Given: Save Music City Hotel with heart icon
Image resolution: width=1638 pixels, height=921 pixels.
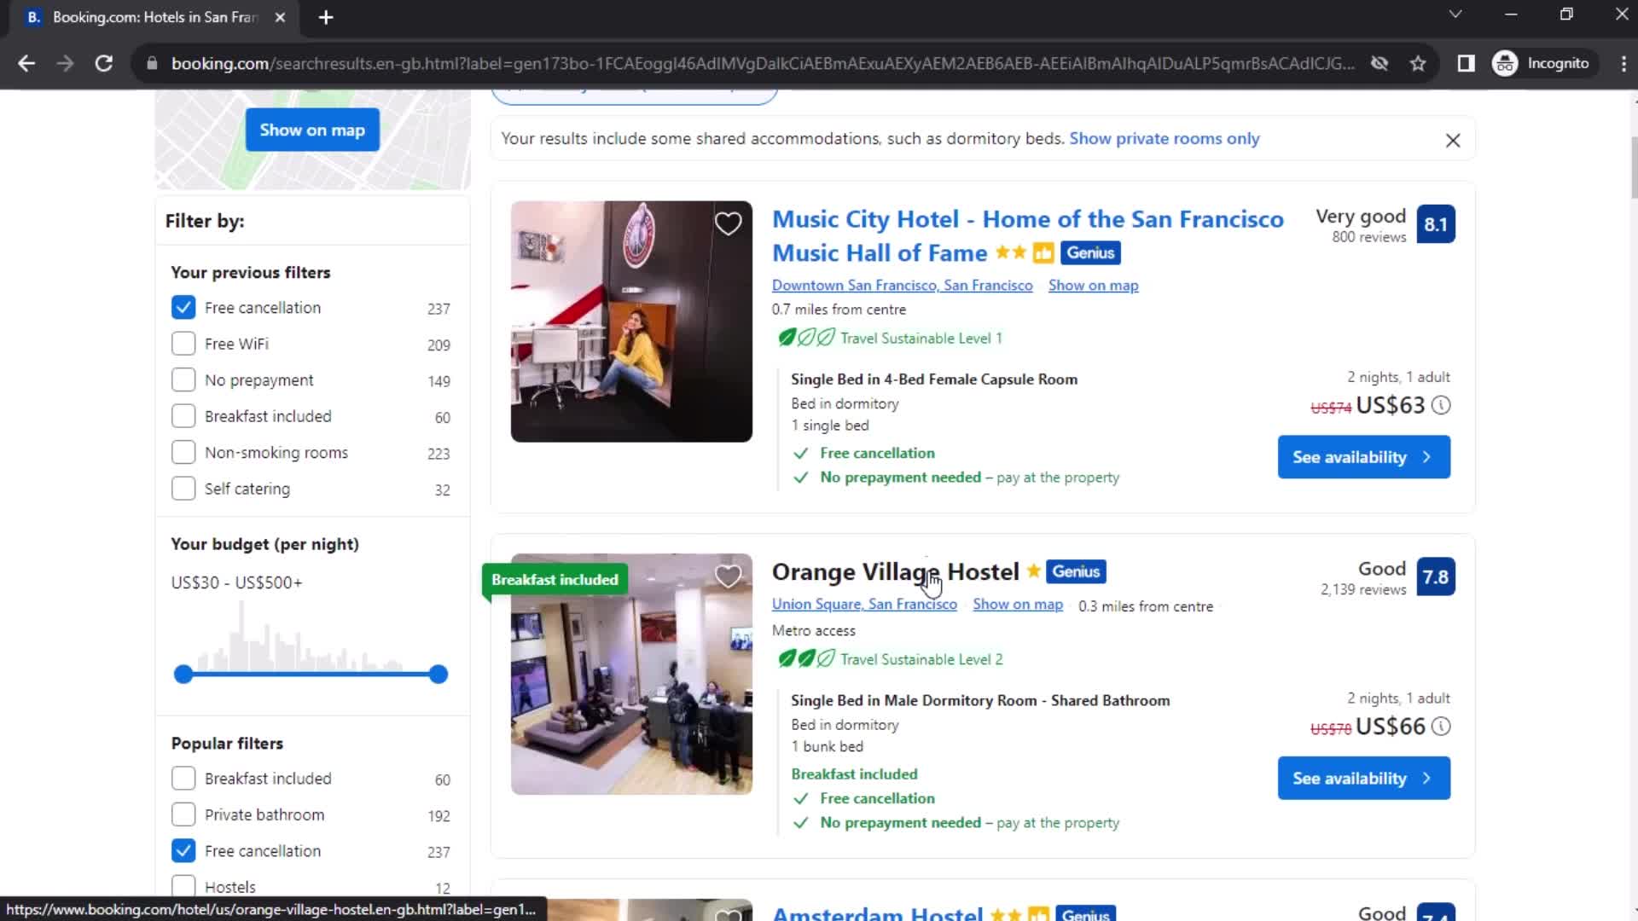Looking at the screenshot, I should point(728,223).
